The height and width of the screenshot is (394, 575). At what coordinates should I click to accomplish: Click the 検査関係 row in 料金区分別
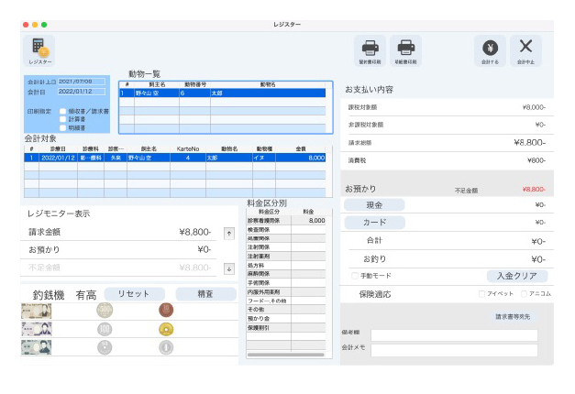pyautogui.click(x=286, y=229)
